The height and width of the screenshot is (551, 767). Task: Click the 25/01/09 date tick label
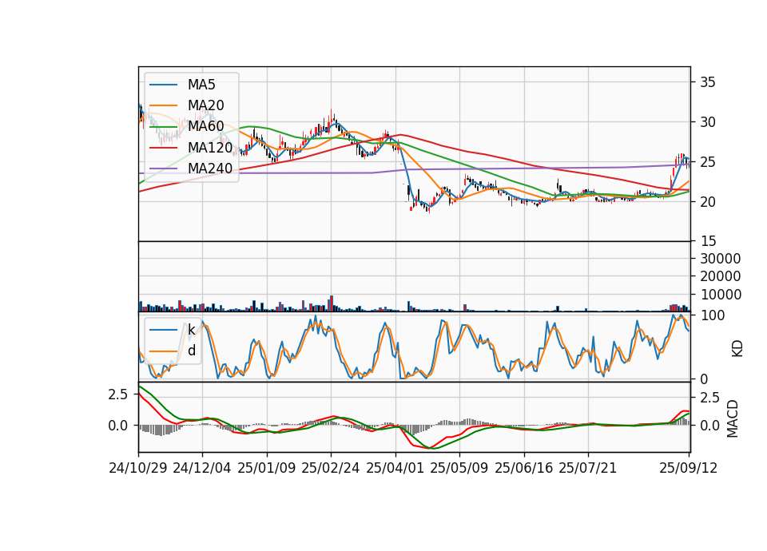[x=267, y=468]
